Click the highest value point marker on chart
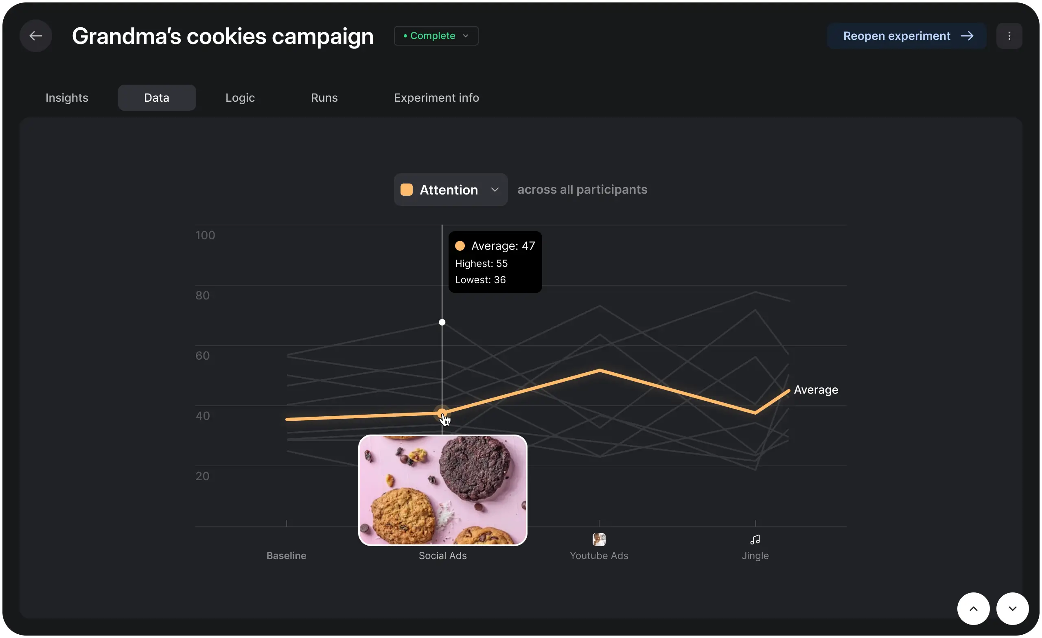1042x638 pixels. coord(442,322)
